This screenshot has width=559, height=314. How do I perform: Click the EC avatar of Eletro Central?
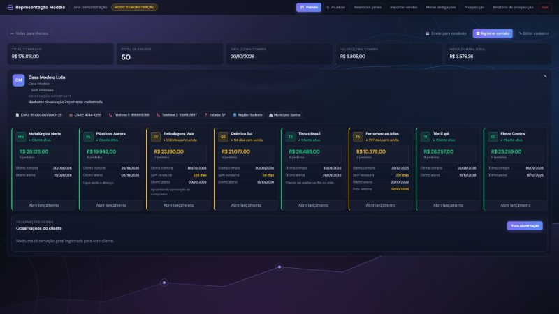[x=493, y=137]
